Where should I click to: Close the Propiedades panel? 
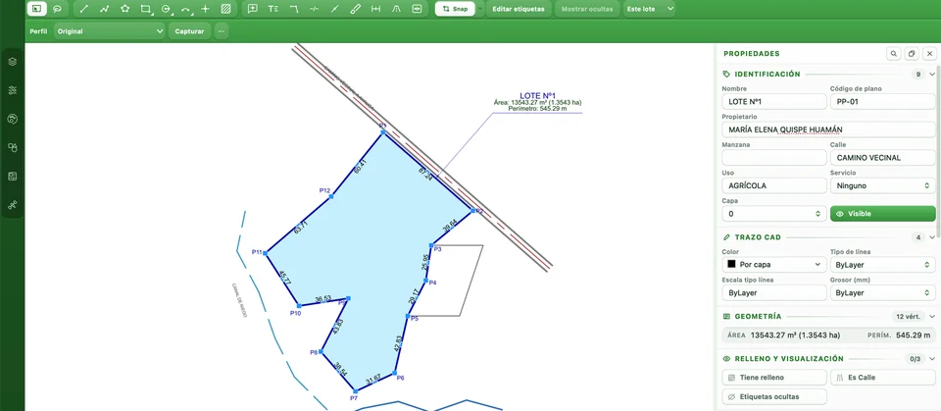point(929,54)
